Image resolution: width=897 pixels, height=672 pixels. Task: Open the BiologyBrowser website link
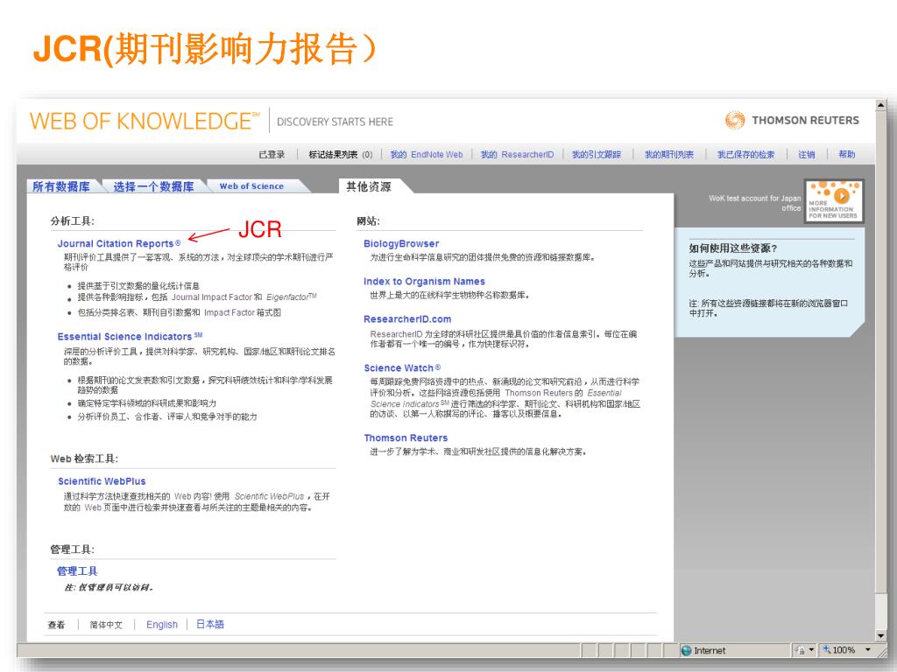401,243
